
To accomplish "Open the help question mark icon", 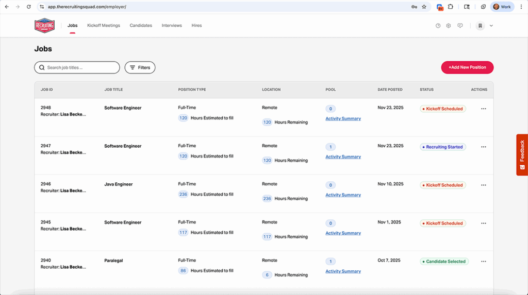I will [x=438, y=26].
